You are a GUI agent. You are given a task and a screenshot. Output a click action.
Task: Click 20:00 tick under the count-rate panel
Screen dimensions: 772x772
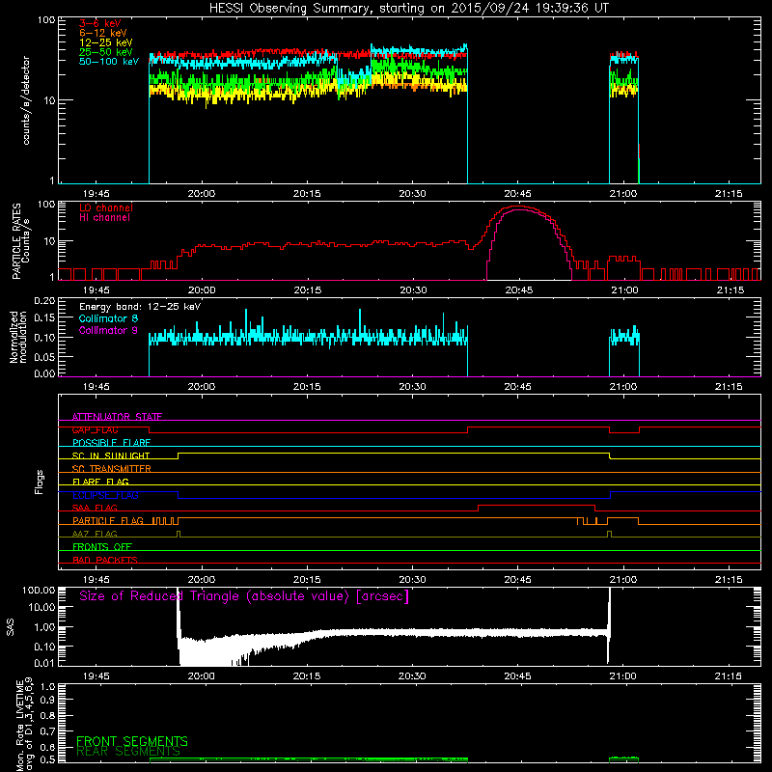click(x=202, y=194)
